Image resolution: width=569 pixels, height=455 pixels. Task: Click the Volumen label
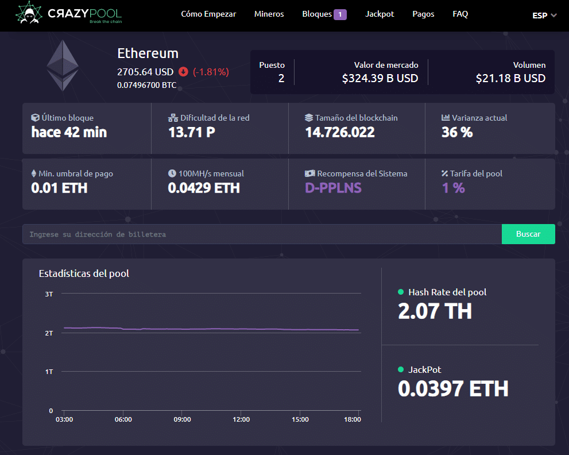529,65
